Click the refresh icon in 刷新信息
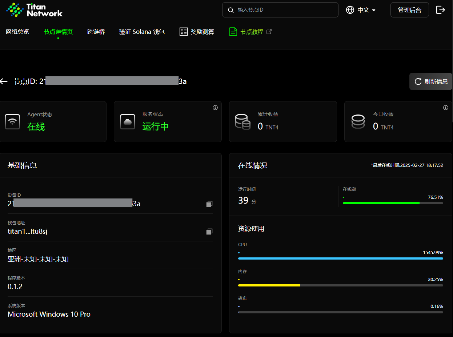The width and height of the screenshot is (453, 337). tap(418, 81)
